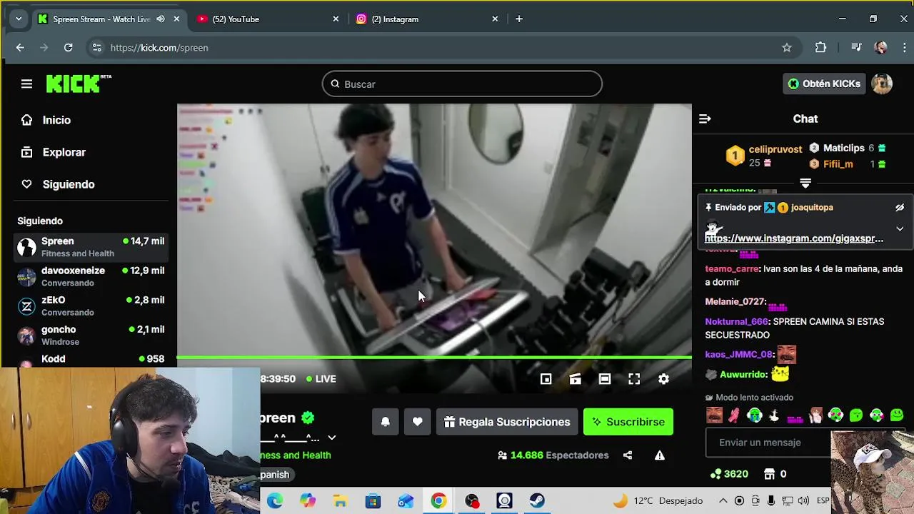Open the Chrome tab search dropdown
This screenshot has height=514, width=914.
[18, 19]
